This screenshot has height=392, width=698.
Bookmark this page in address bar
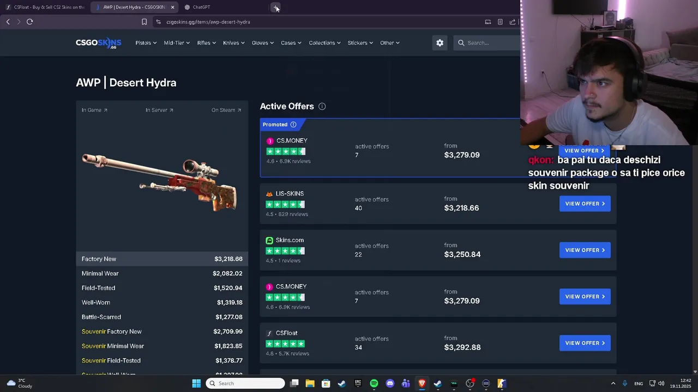(144, 22)
